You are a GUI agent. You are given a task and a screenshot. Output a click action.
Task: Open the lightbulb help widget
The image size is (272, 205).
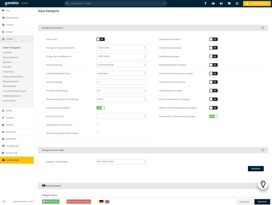click(263, 184)
